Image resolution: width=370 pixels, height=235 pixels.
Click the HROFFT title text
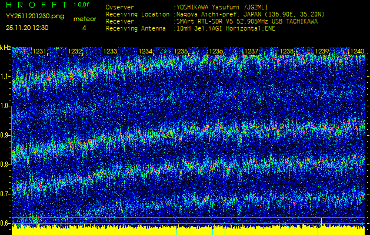tap(35, 5)
